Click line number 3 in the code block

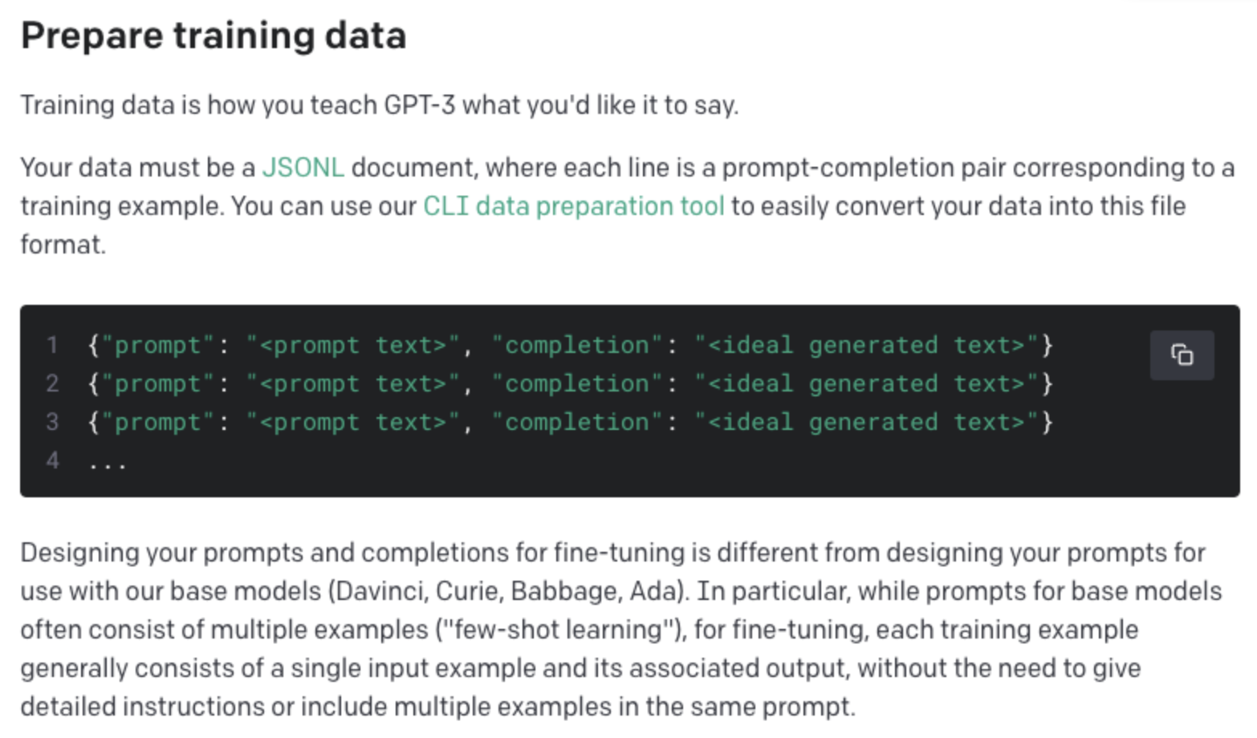coord(52,422)
